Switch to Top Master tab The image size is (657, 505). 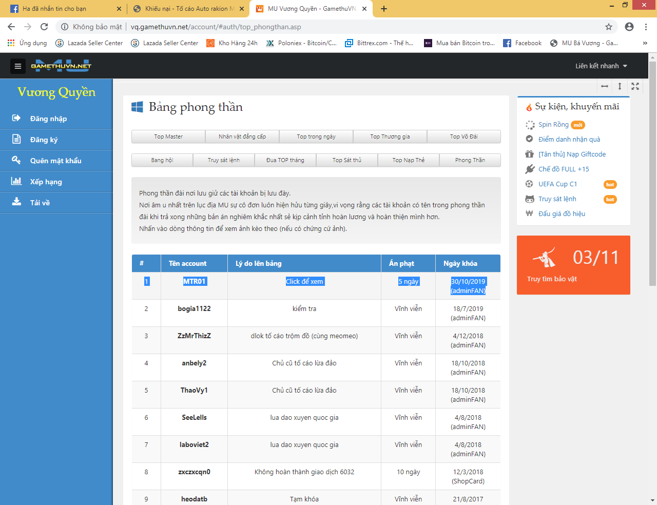pyautogui.click(x=168, y=137)
